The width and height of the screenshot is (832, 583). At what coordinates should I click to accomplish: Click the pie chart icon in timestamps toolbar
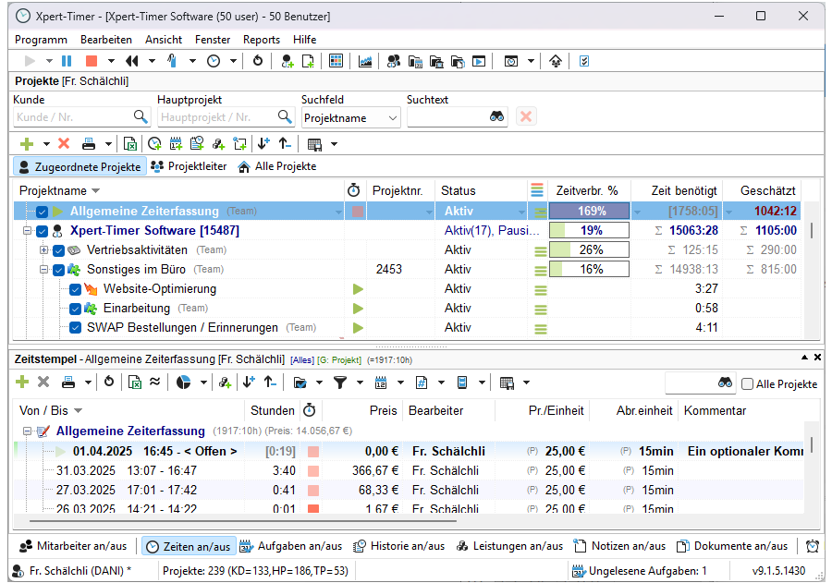[183, 382]
